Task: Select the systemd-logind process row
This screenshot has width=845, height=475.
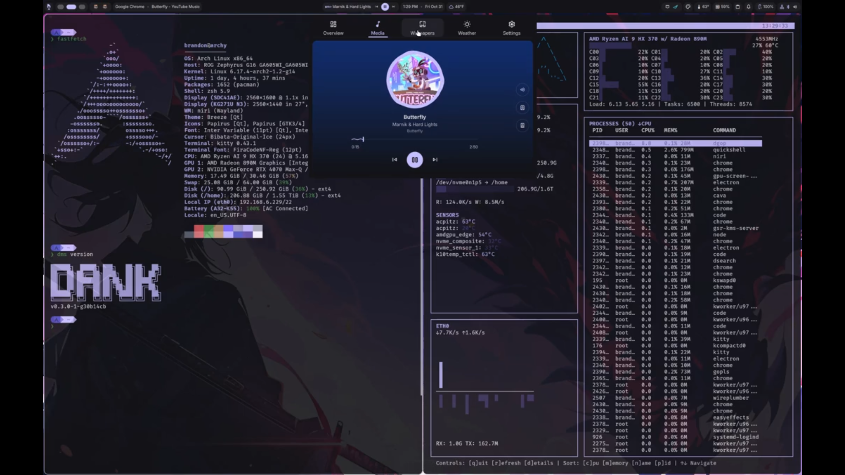Action: [x=675, y=437]
